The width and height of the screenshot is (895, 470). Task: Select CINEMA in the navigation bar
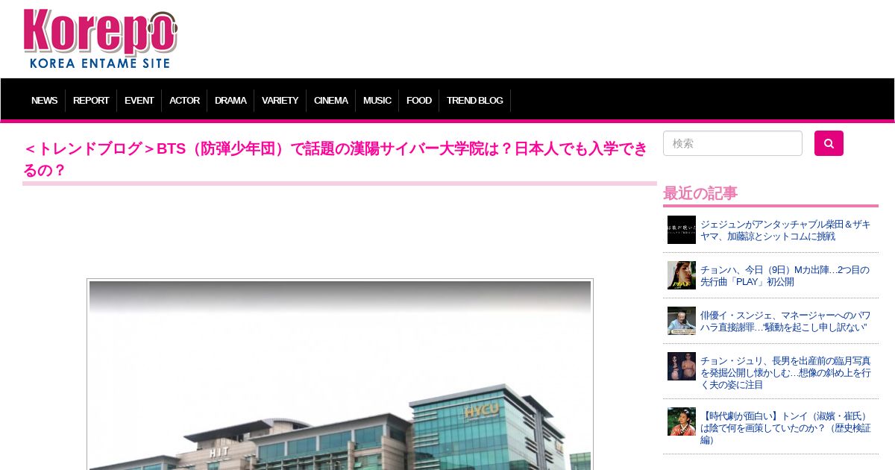coord(330,100)
